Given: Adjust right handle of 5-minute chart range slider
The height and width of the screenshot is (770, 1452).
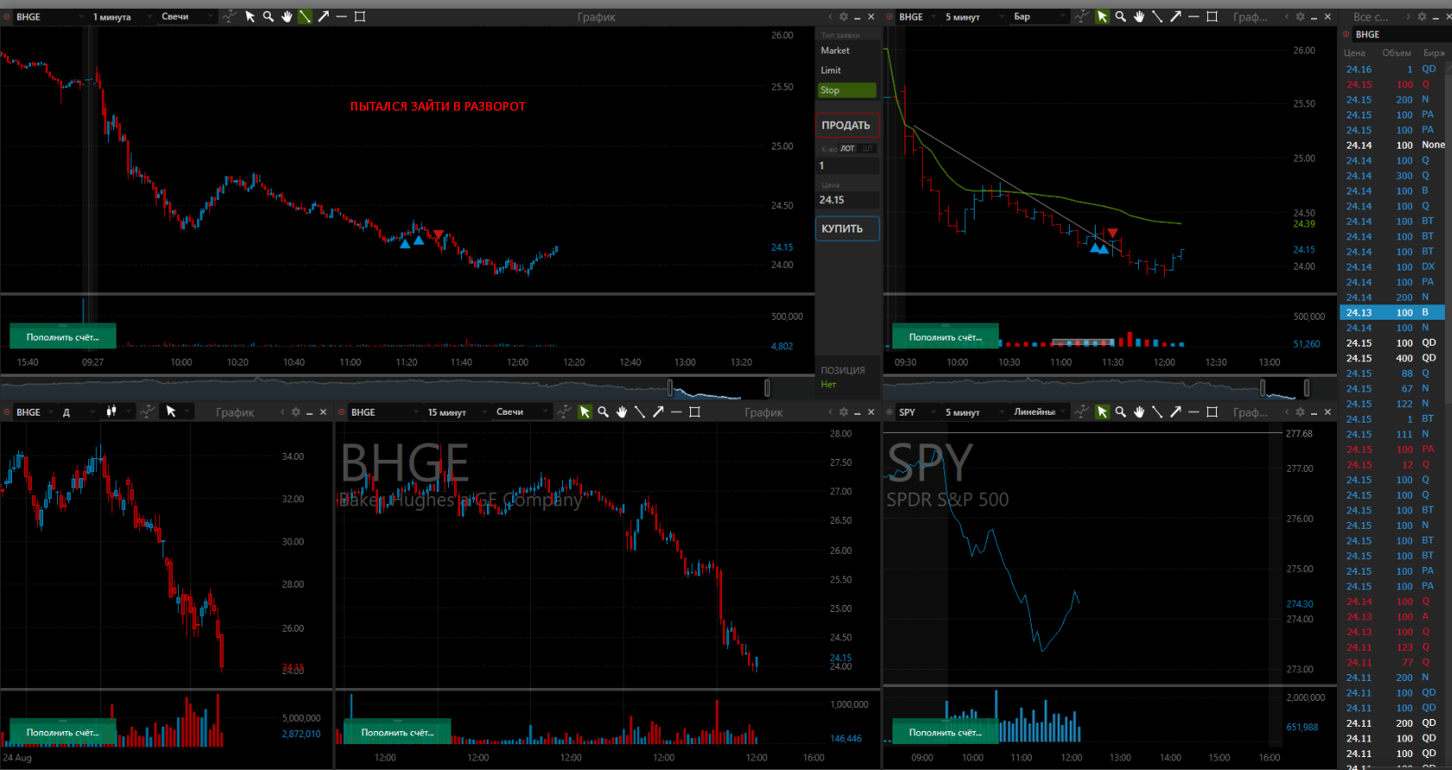Looking at the screenshot, I should point(1307,387).
